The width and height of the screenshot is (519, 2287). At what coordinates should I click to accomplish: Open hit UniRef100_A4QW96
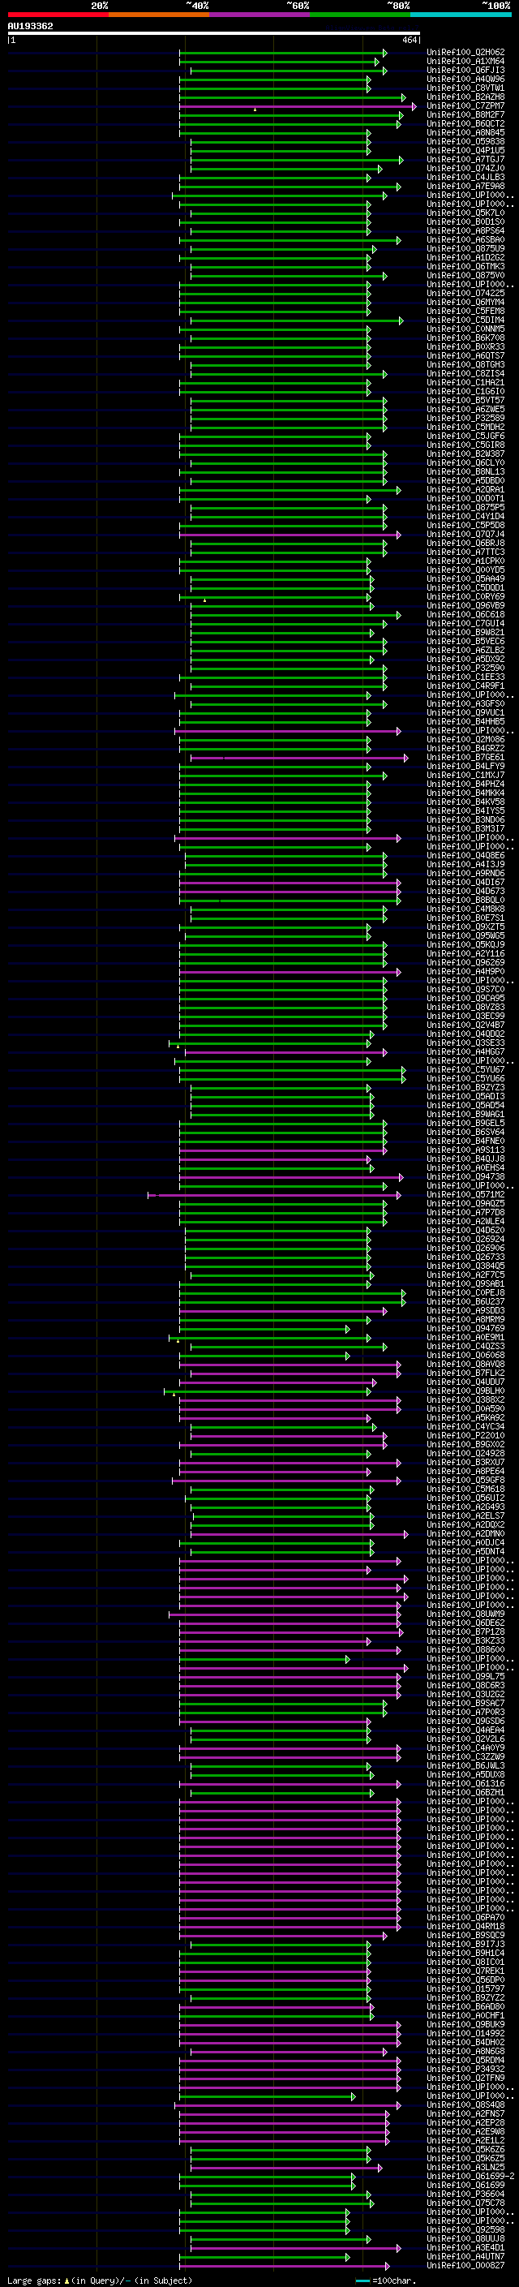click(x=465, y=79)
